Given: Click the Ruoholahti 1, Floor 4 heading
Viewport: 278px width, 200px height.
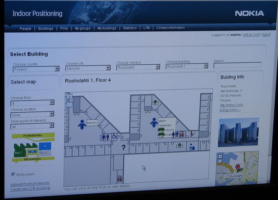Looking at the screenshot, I should (88, 81).
